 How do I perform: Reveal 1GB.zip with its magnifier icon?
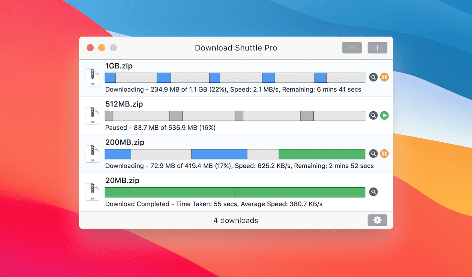pos(373,77)
